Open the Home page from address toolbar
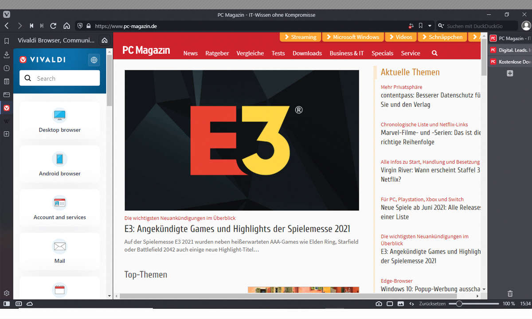532x319 pixels. point(66,26)
